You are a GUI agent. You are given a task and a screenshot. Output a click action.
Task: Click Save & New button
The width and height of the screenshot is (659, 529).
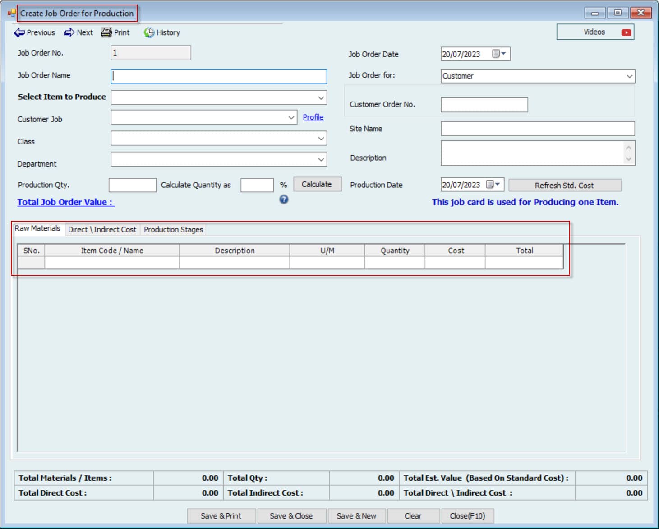pyautogui.click(x=357, y=516)
